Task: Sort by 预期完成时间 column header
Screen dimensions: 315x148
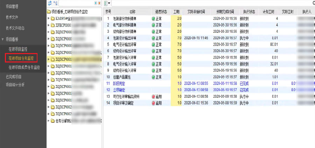Action: (x=225, y=12)
